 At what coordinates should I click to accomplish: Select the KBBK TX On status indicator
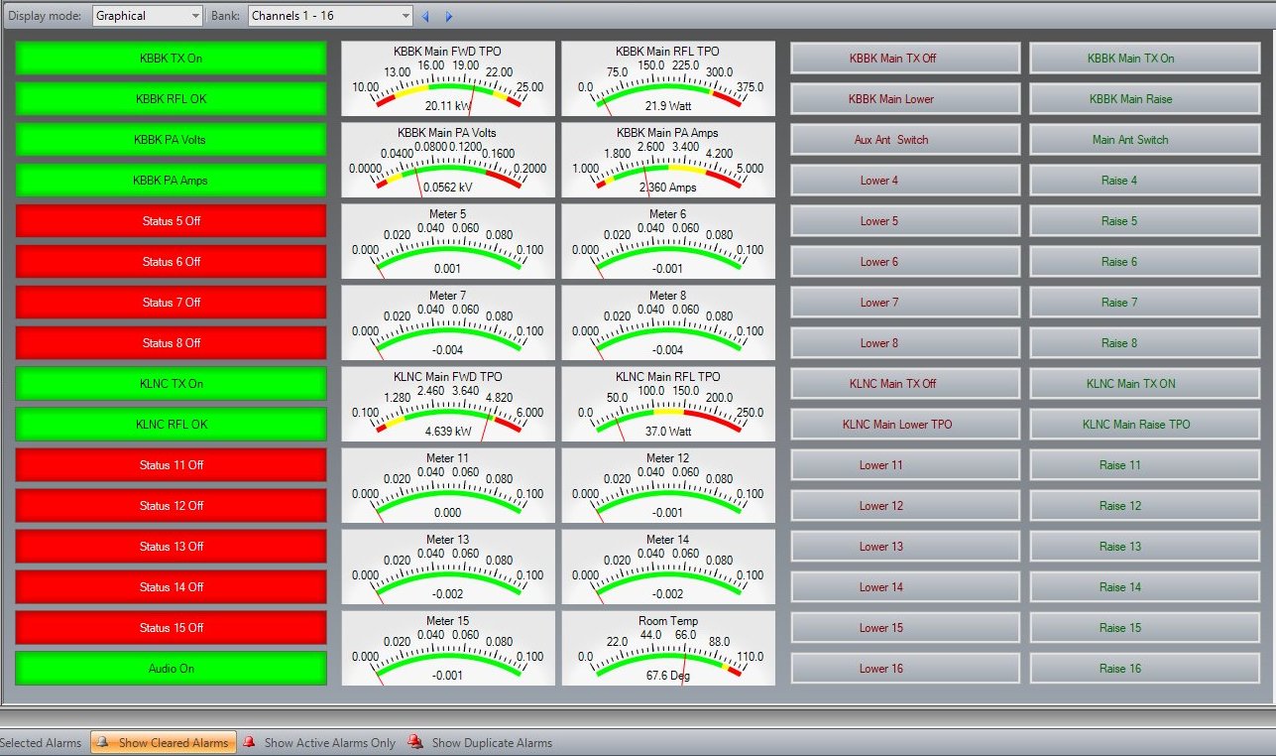click(x=171, y=59)
